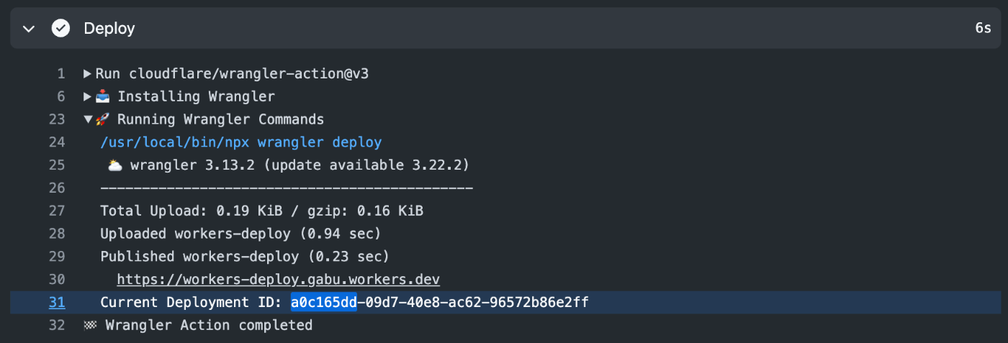1008x343 pixels.
Task: Select line number 27
Action: point(57,211)
